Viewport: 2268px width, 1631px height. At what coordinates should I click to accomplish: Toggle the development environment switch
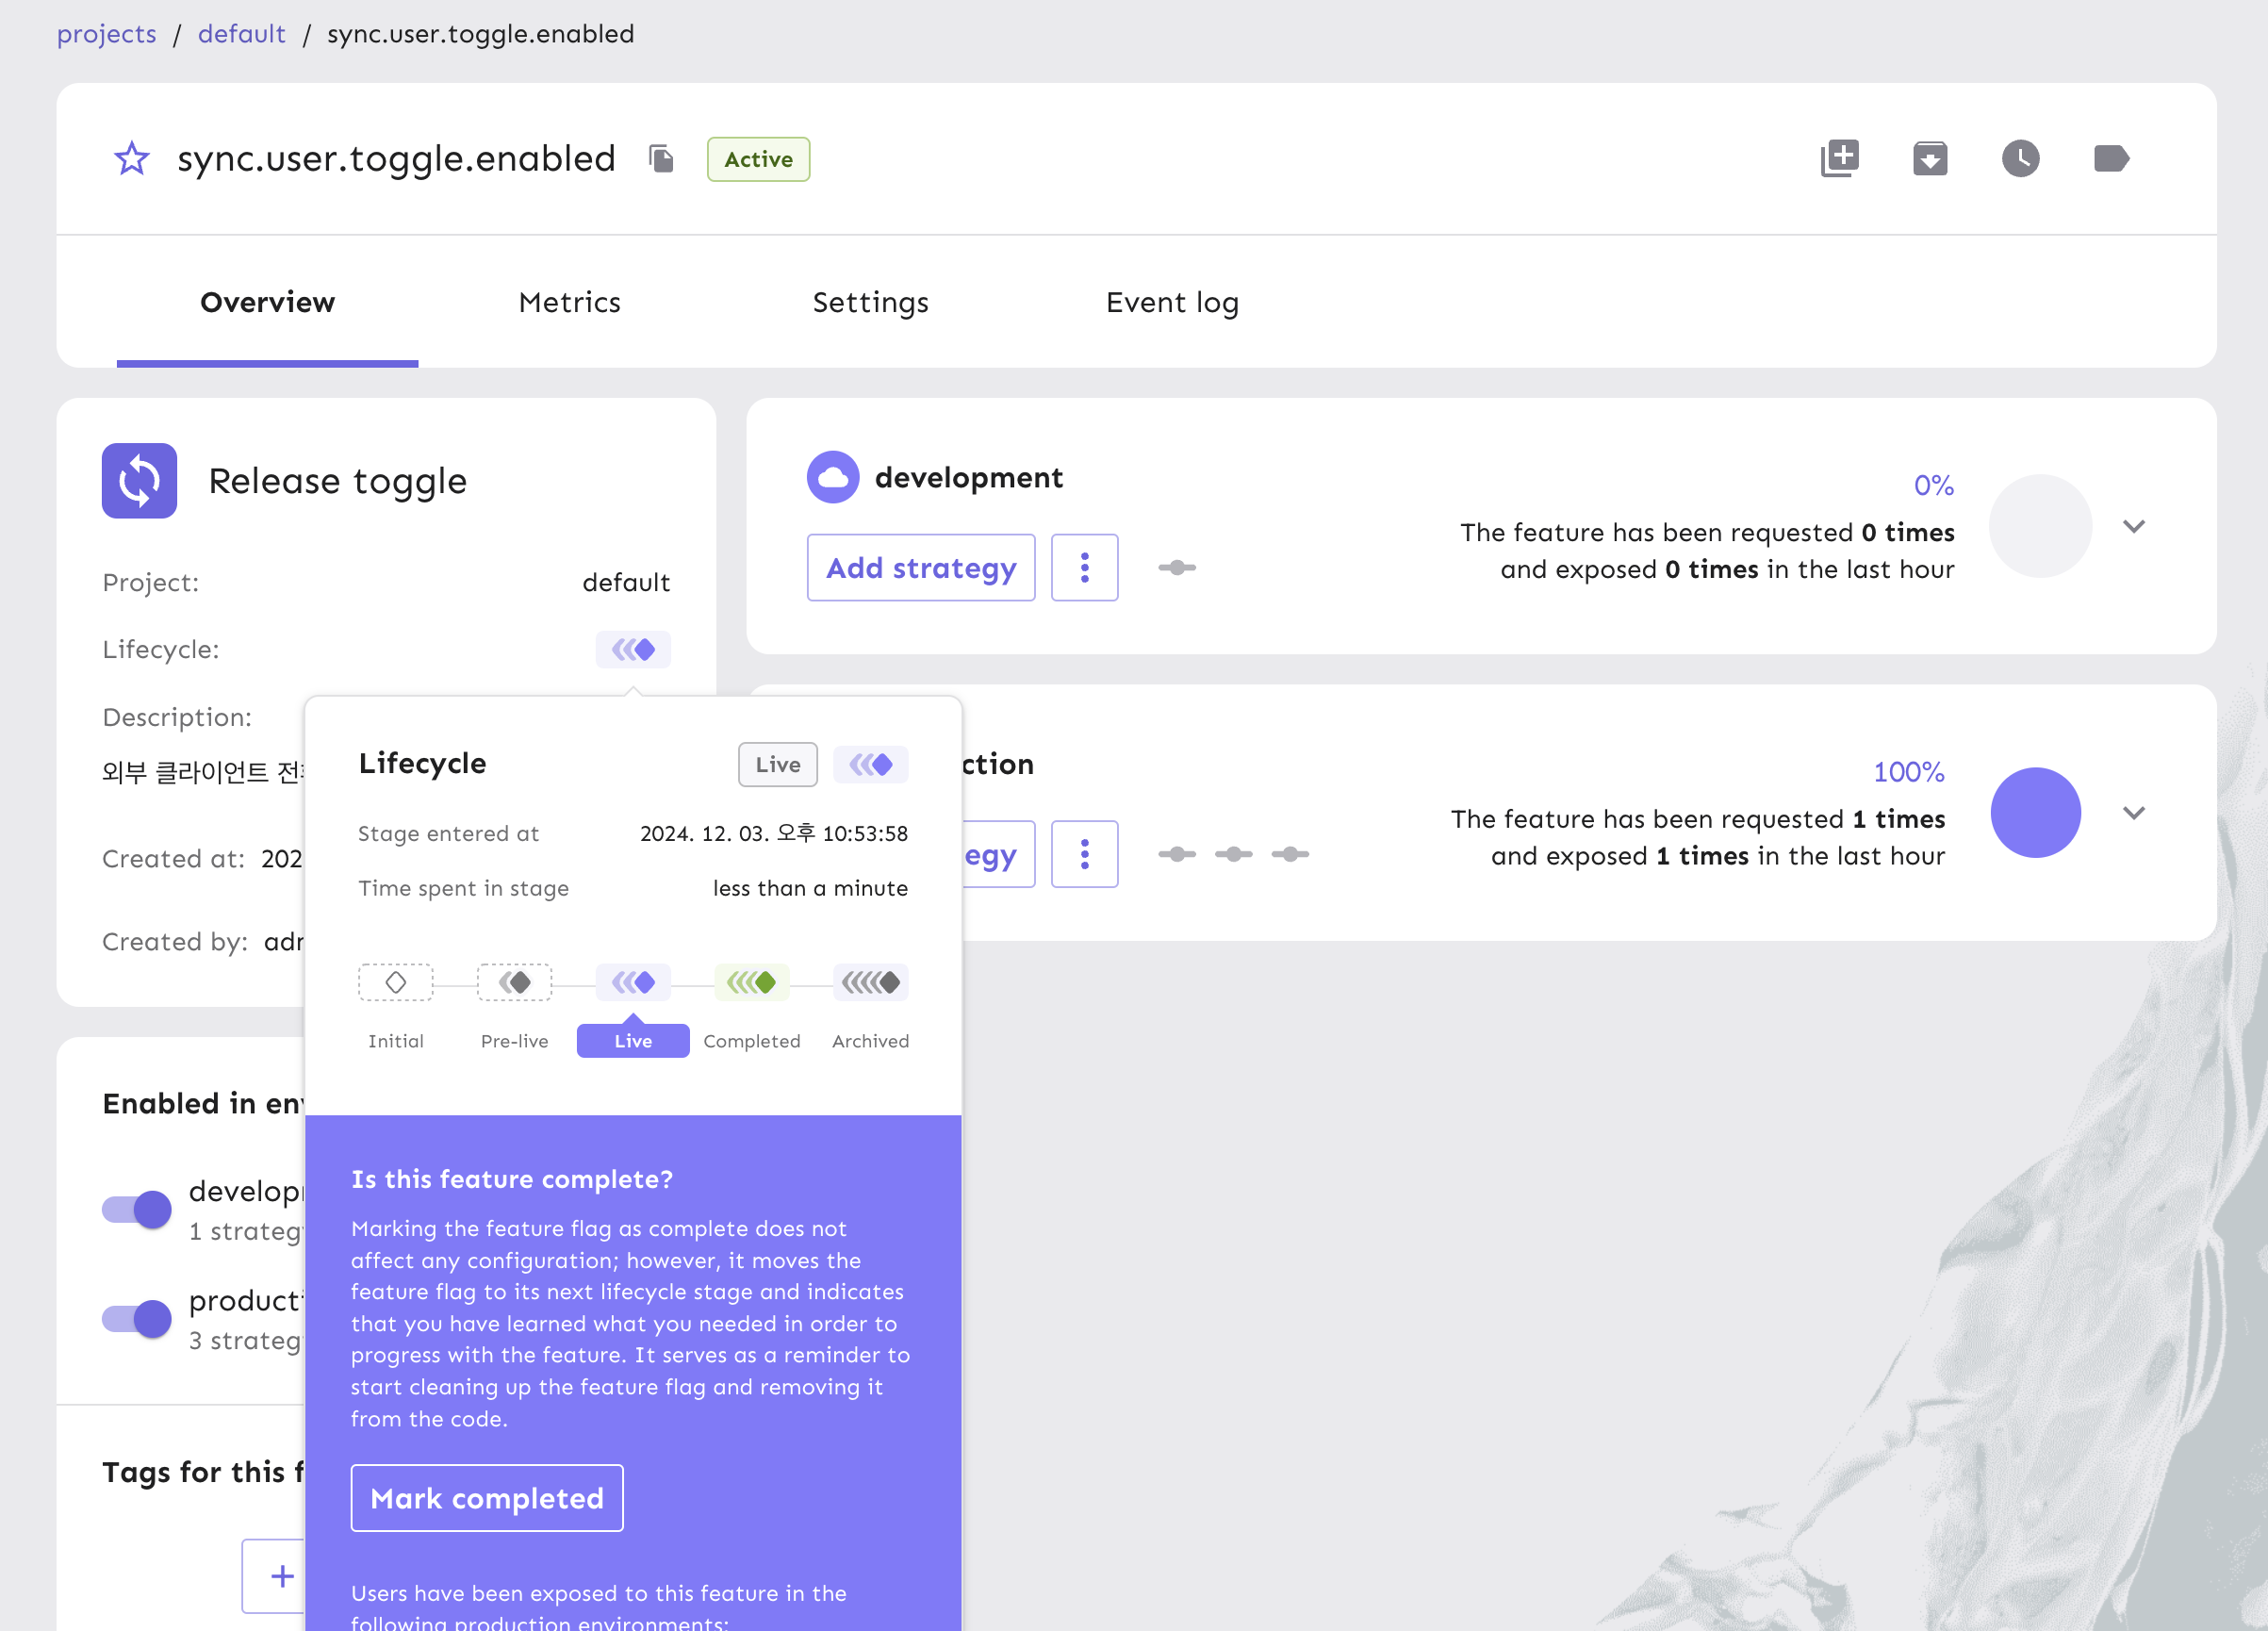click(138, 1210)
